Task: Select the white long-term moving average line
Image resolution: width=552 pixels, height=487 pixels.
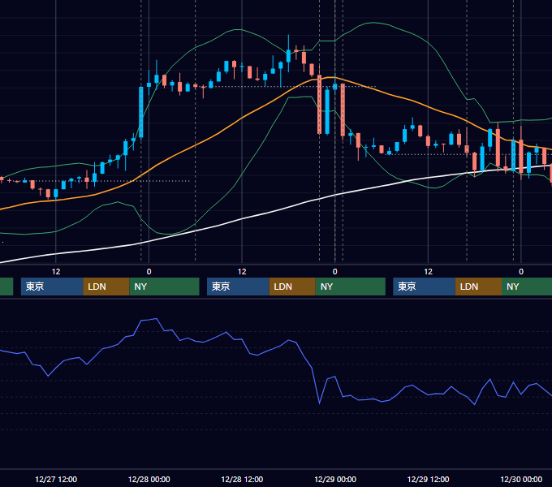Action: (242, 219)
